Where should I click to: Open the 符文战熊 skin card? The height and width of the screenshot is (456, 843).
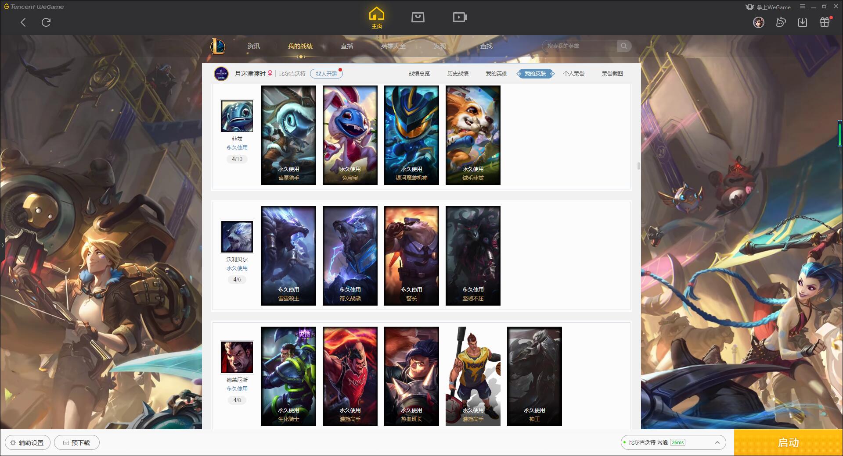click(350, 256)
